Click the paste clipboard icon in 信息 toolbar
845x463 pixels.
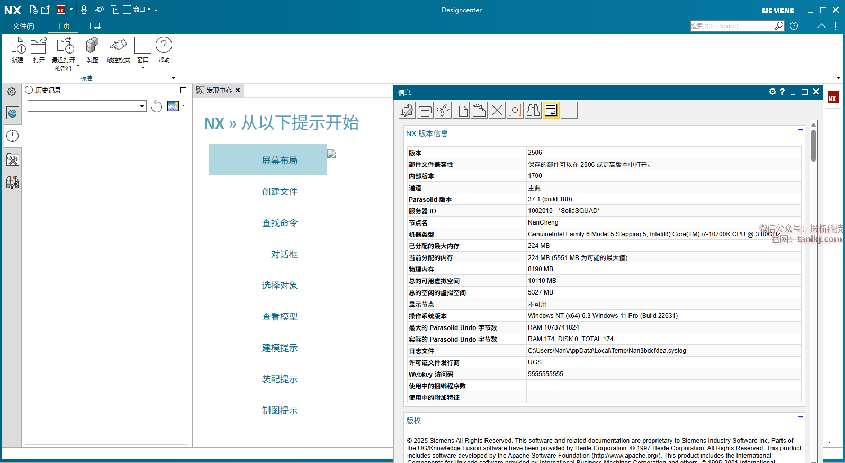coord(479,110)
